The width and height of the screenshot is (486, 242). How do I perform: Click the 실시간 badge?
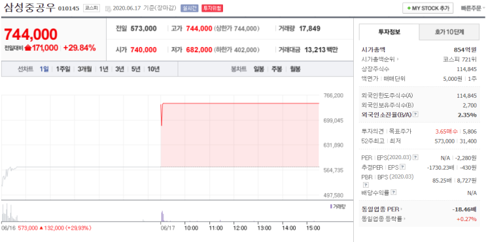(189, 8)
